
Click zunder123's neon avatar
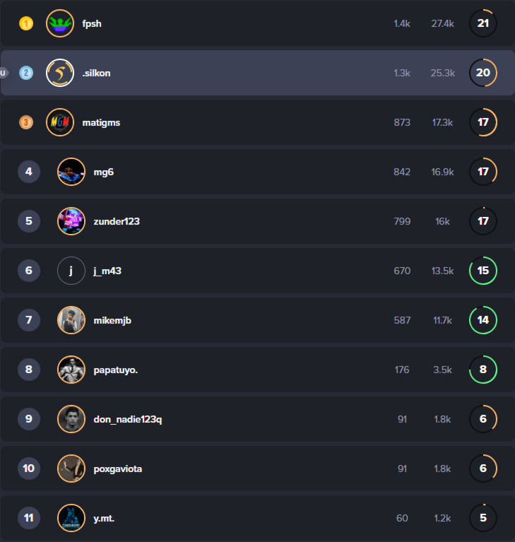tap(71, 221)
